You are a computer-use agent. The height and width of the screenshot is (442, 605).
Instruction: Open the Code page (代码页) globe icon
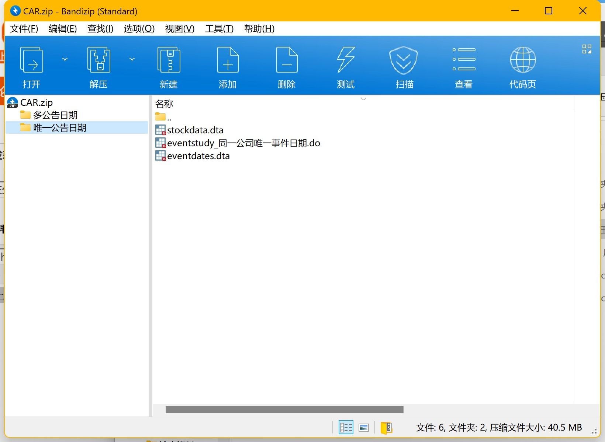click(x=523, y=60)
